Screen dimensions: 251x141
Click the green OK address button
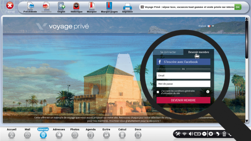(x=238, y=7)
